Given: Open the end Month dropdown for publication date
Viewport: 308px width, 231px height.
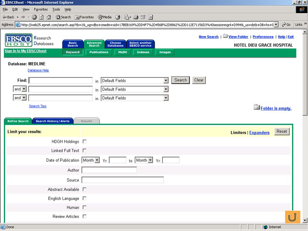Looking at the screenshot, I should 144,160.
